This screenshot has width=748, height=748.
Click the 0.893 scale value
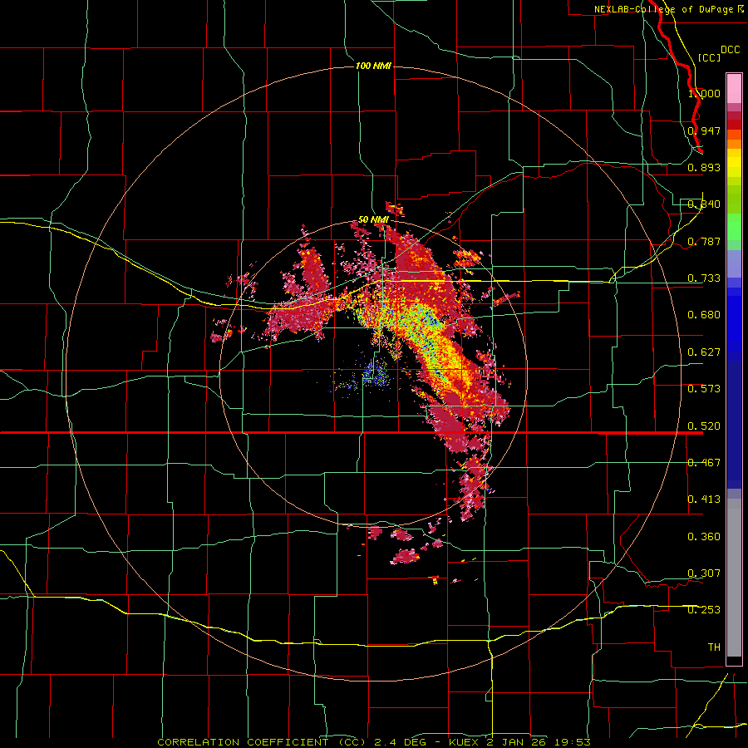pyautogui.click(x=704, y=167)
